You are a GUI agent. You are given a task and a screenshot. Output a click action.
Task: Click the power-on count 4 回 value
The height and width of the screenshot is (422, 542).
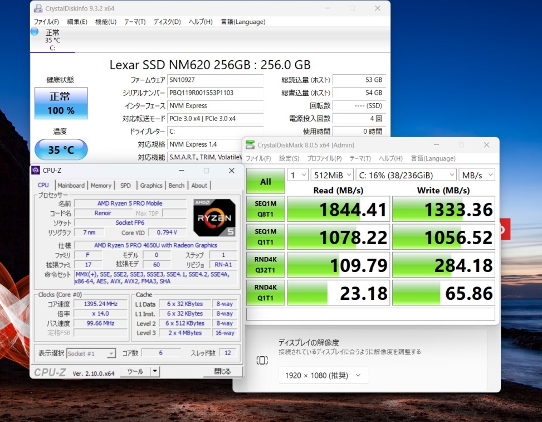(359, 119)
